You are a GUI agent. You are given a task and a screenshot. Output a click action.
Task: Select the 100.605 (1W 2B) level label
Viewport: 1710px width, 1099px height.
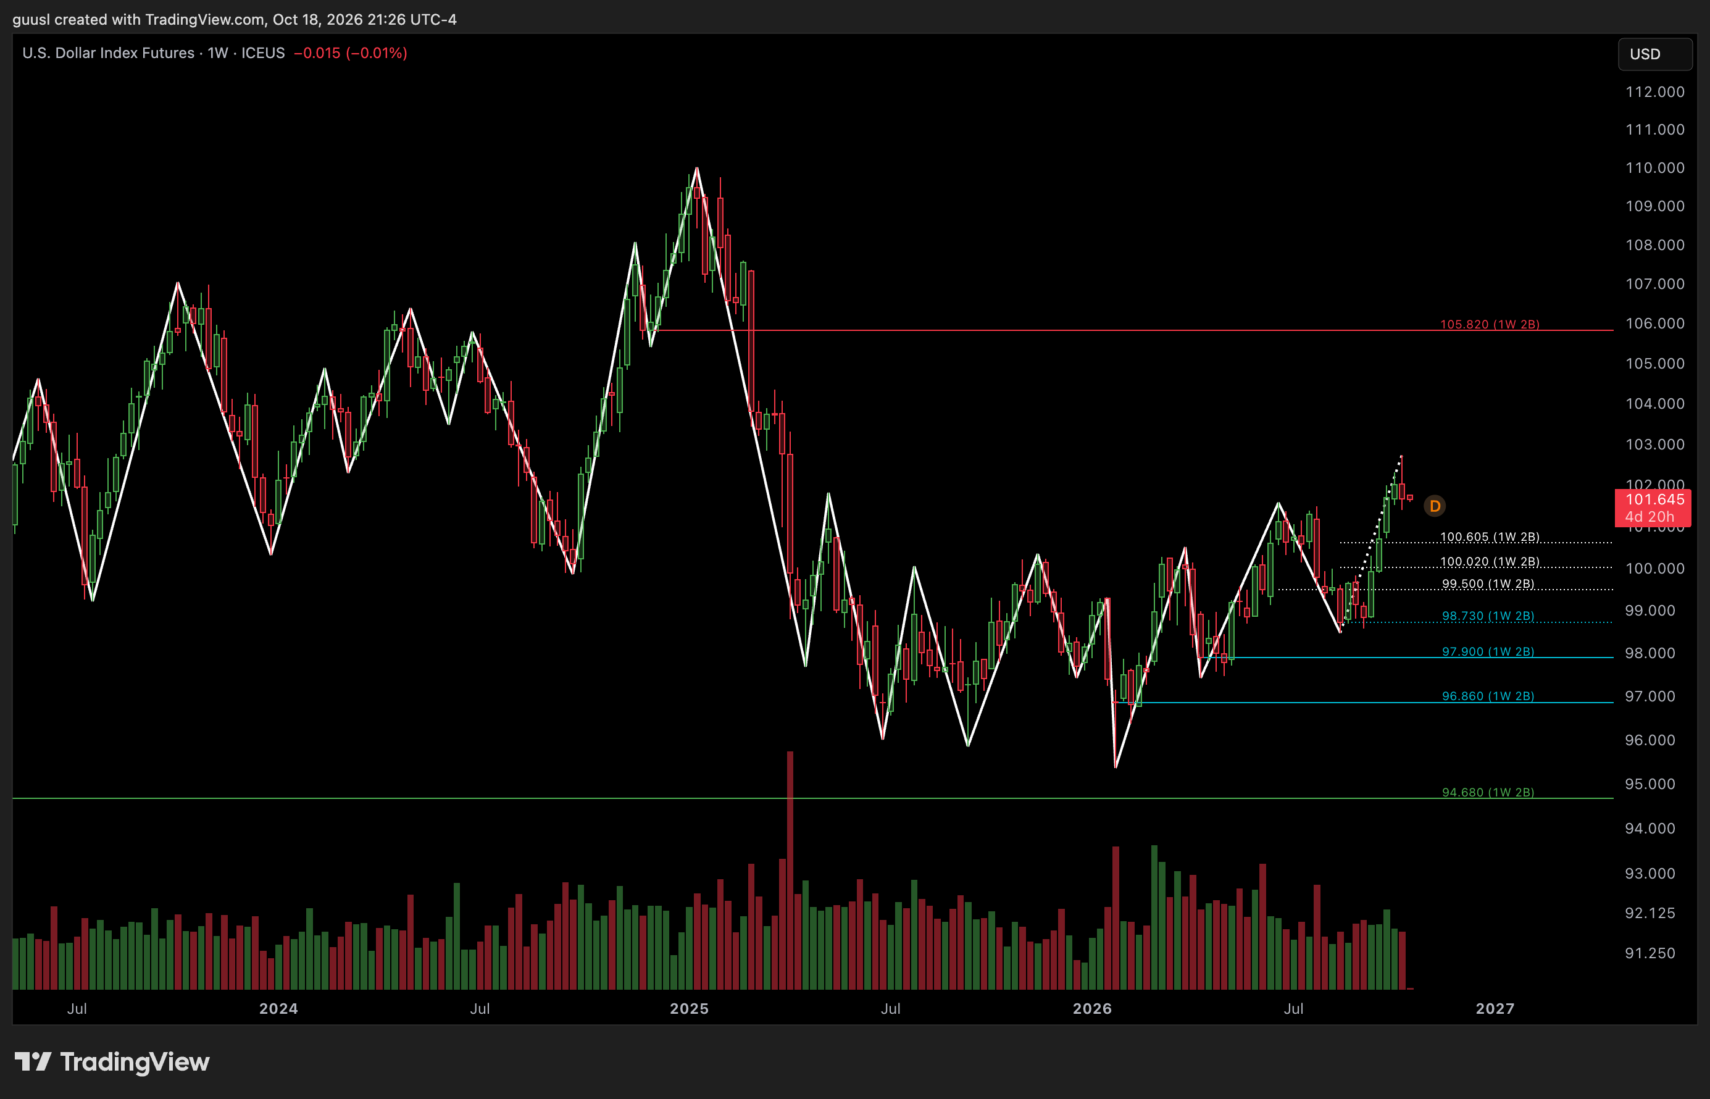coord(1490,537)
